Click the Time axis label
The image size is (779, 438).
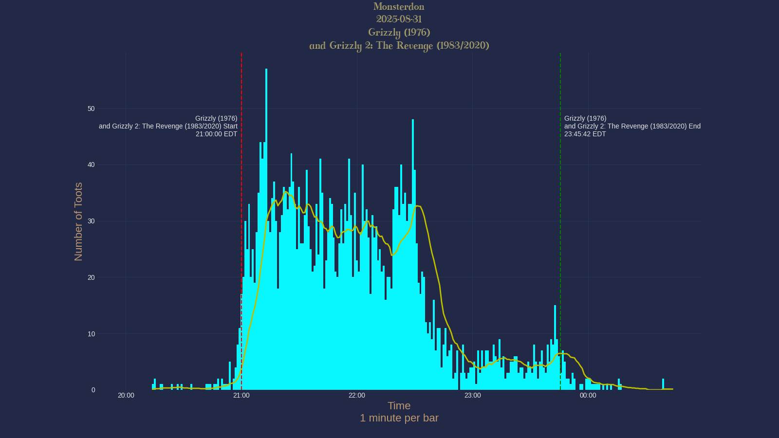point(399,405)
